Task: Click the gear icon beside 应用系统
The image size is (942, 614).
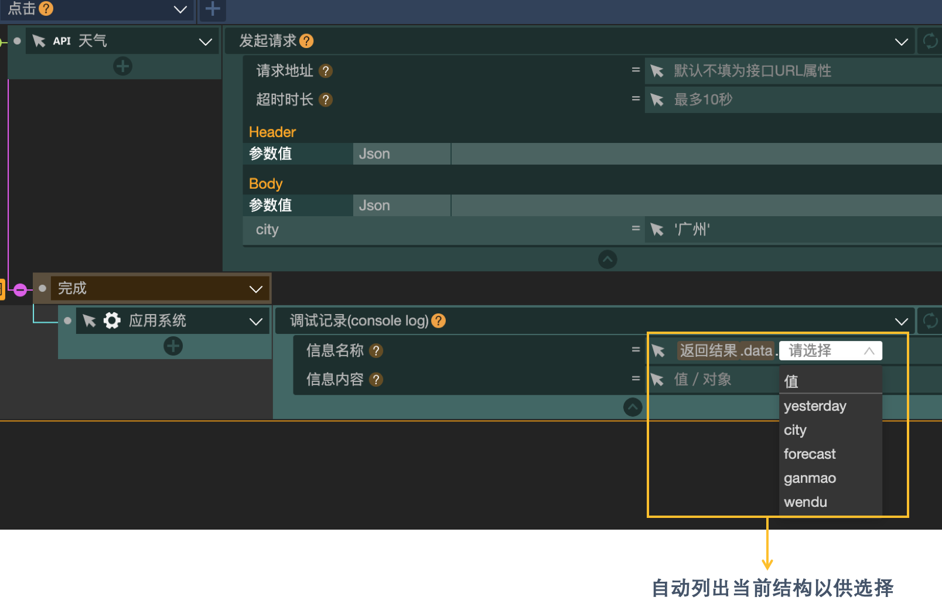Action: point(112,320)
